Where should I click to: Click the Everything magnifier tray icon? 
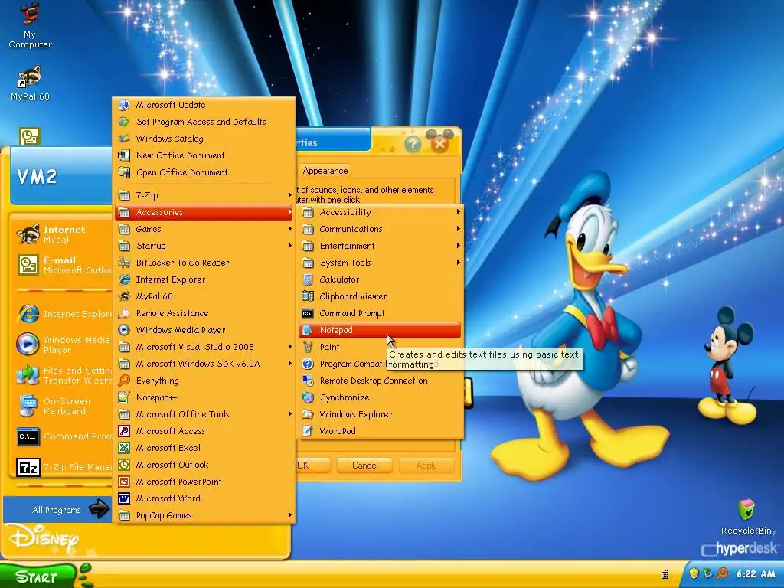(723, 573)
